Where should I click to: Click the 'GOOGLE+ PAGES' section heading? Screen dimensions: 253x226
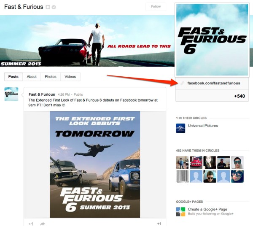[x=189, y=202]
